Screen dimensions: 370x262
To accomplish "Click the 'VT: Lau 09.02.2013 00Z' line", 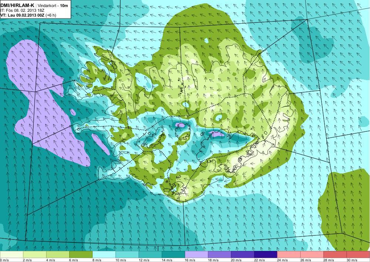I will point(23,15).
